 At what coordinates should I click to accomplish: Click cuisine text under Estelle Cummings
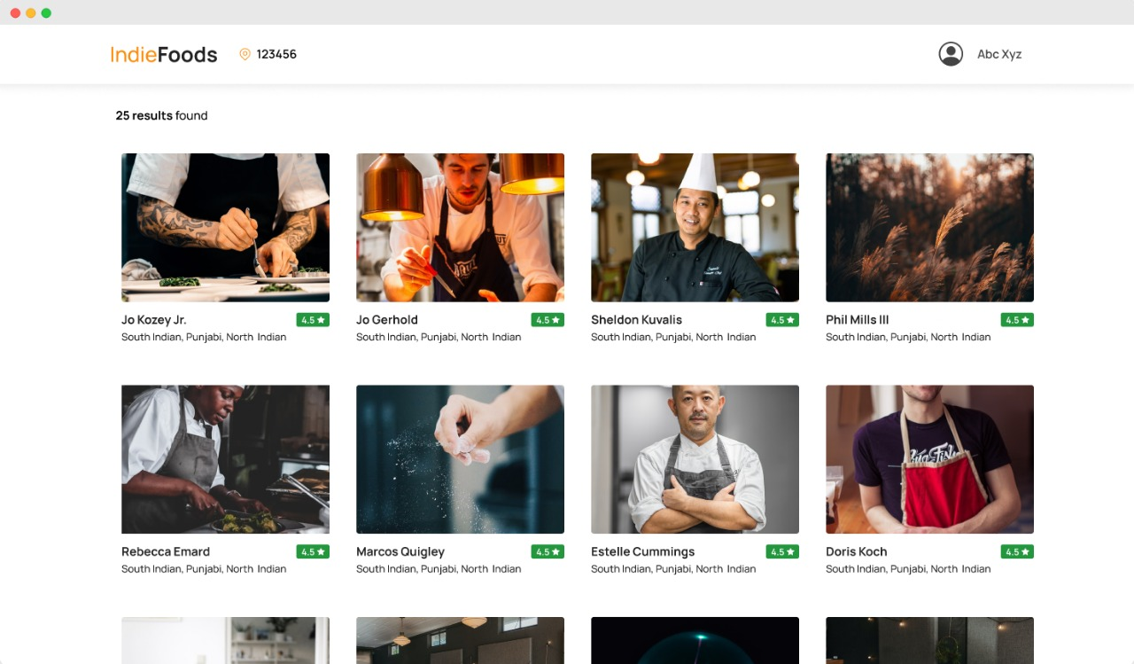pos(673,569)
